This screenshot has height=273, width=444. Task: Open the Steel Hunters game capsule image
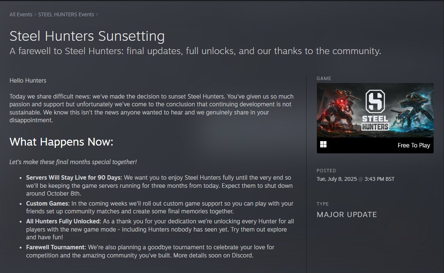click(x=375, y=110)
